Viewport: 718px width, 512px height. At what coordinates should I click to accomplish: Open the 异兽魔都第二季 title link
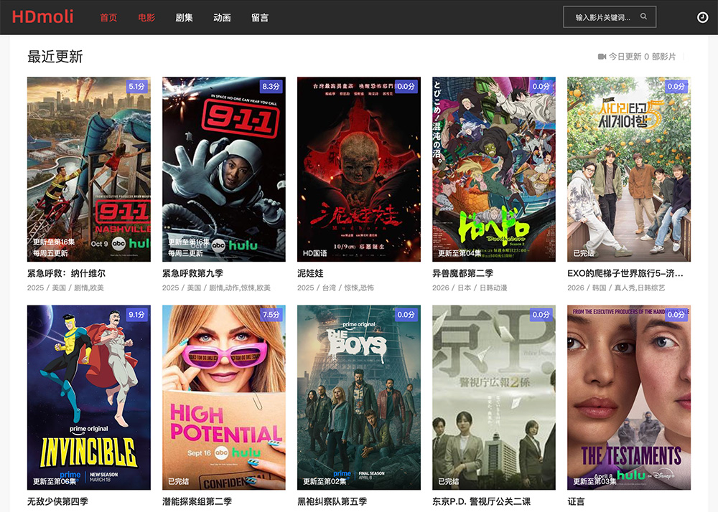coord(462,273)
